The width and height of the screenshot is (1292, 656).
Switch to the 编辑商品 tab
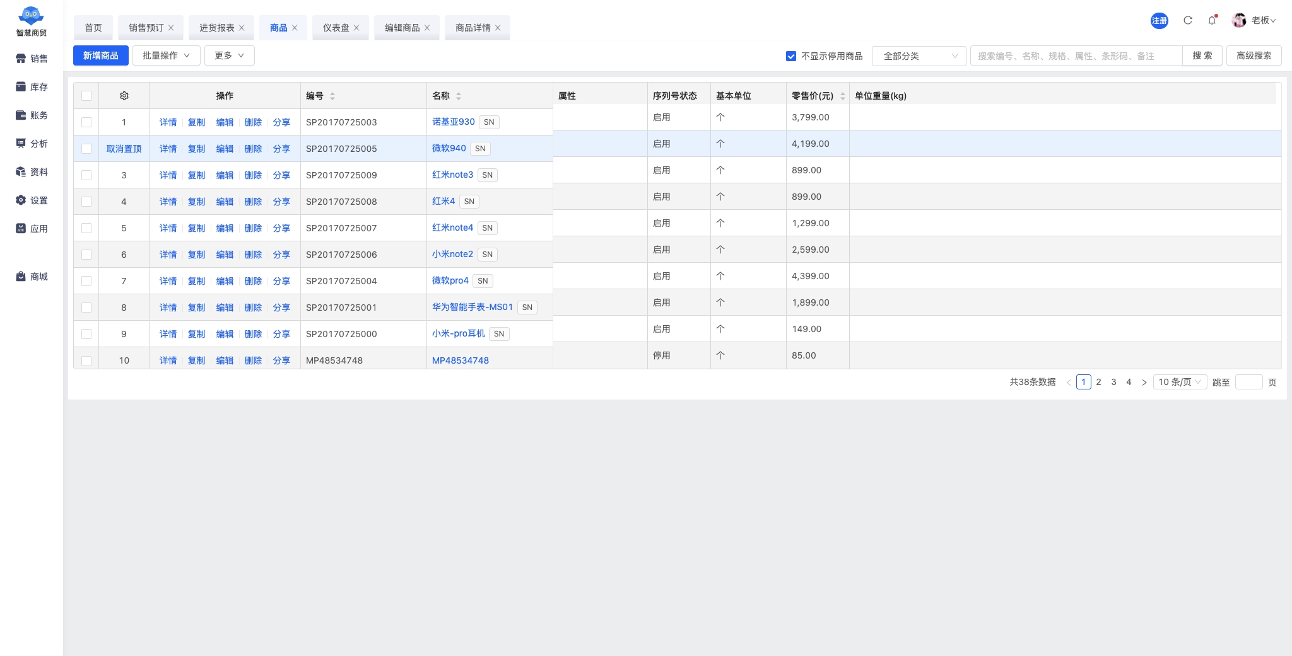coord(402,28)
